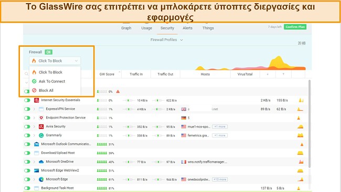Click the Microsoft Edge browser icon

(x=41, y=179)
